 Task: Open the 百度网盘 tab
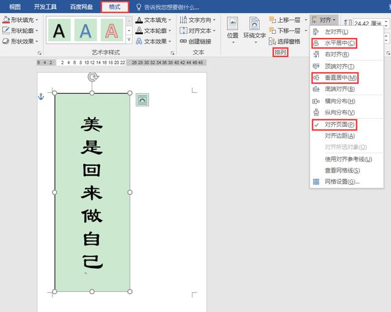coord(81,7)
